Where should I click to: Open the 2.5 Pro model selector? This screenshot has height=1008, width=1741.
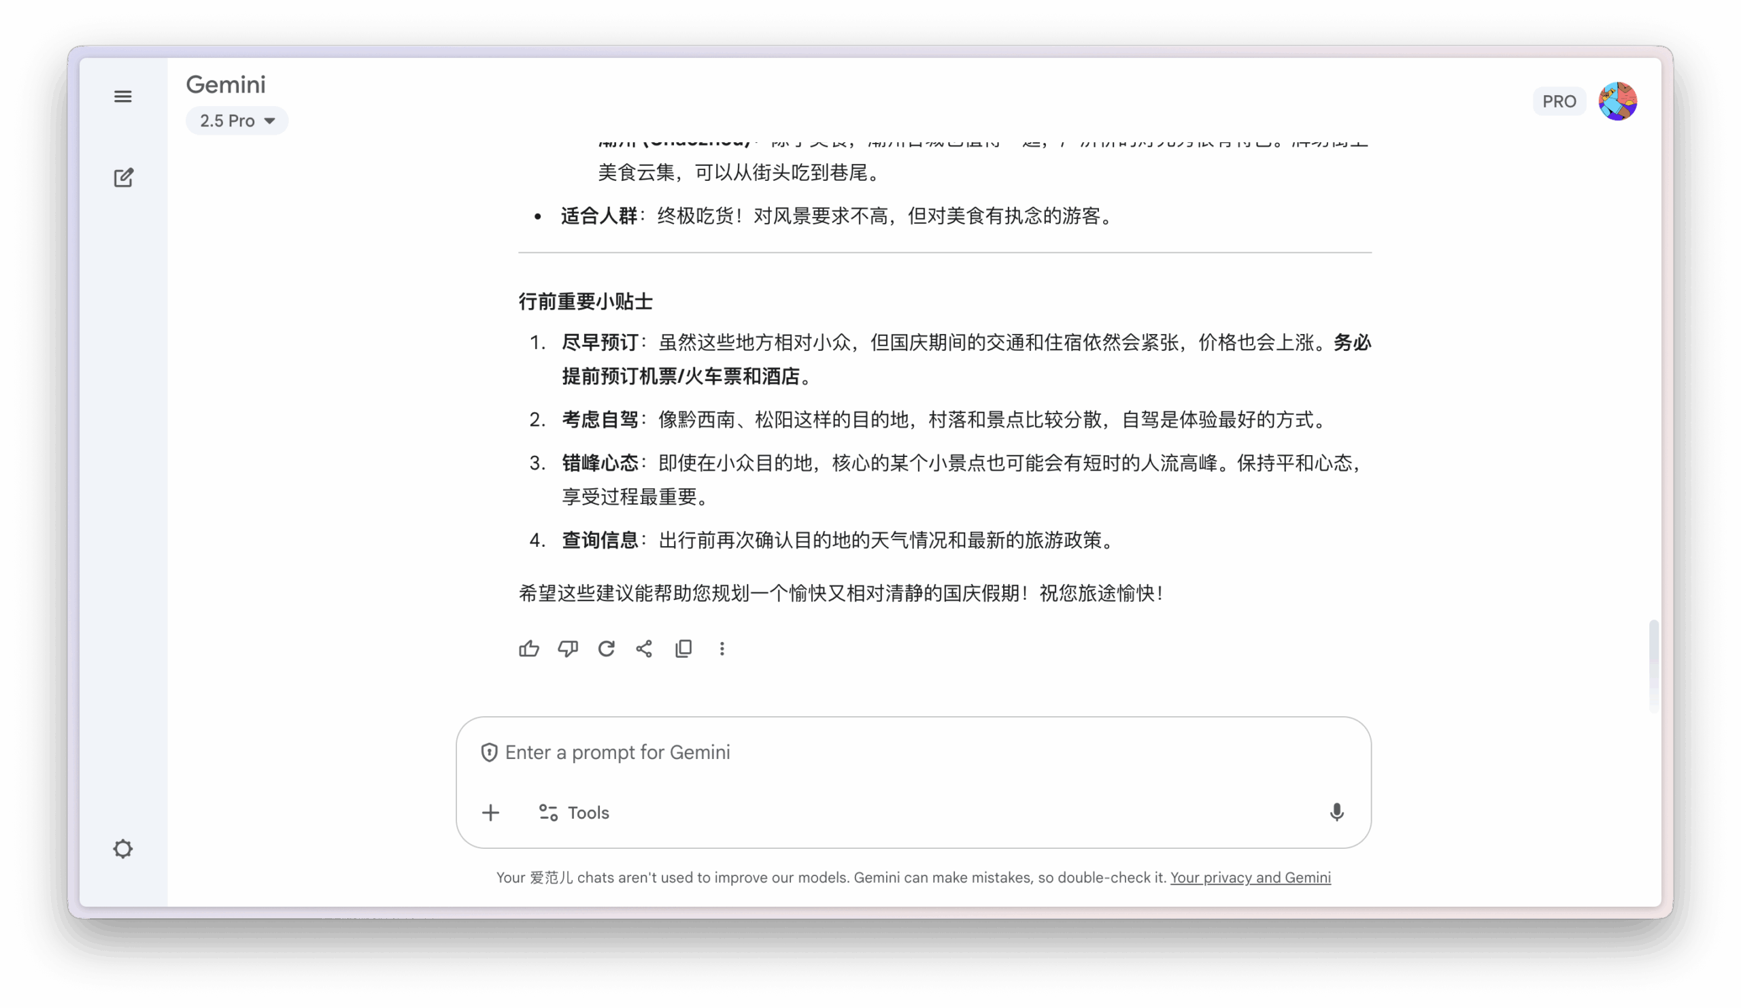pyautogui.click(x=236, y=120)
